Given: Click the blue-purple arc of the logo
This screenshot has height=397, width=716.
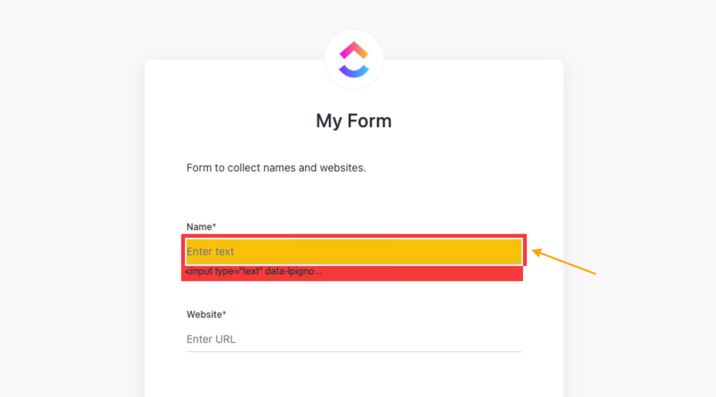Looking at the screenshot, I should pos(354,71).
